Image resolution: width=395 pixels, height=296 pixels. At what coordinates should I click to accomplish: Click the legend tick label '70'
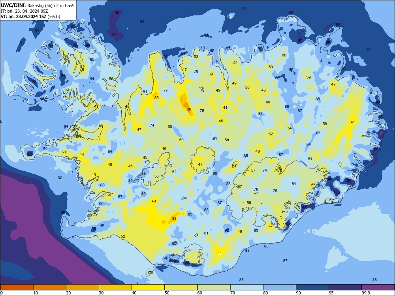(x=233, y=293)
